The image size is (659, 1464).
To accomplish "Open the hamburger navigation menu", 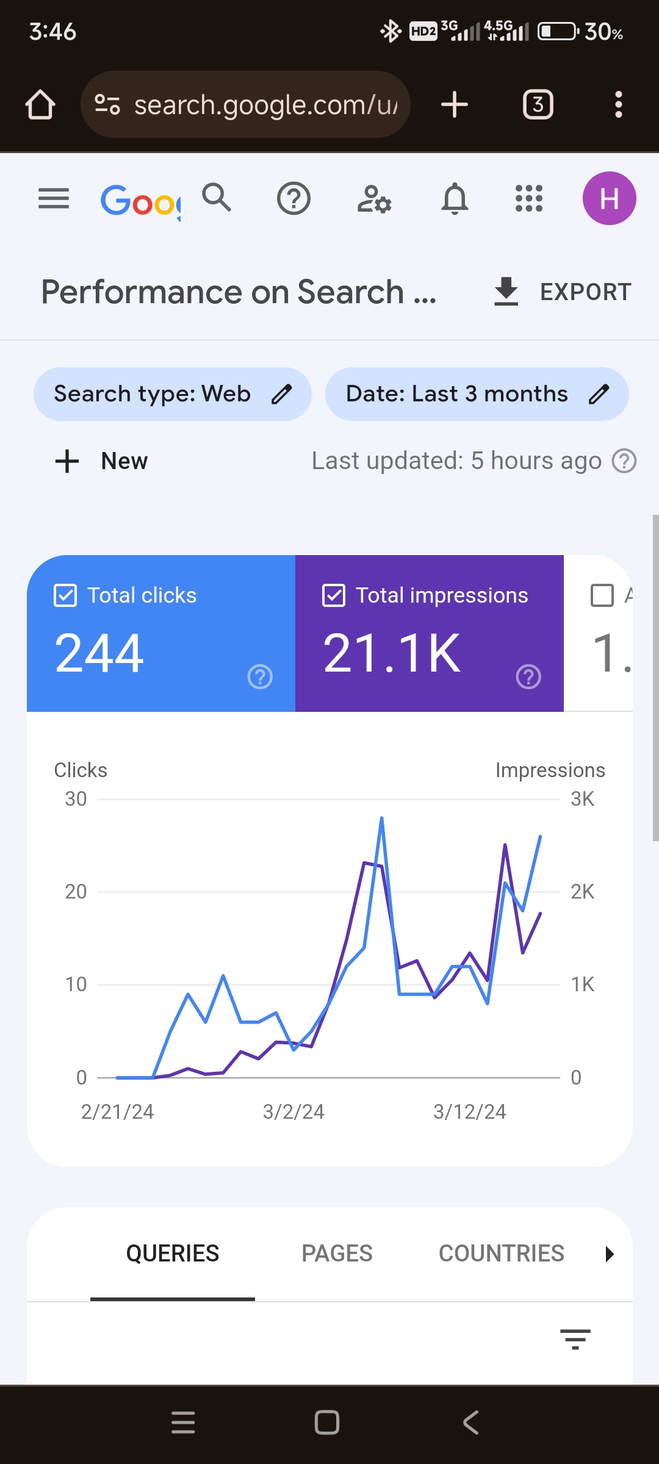I will tap(54, 198).
